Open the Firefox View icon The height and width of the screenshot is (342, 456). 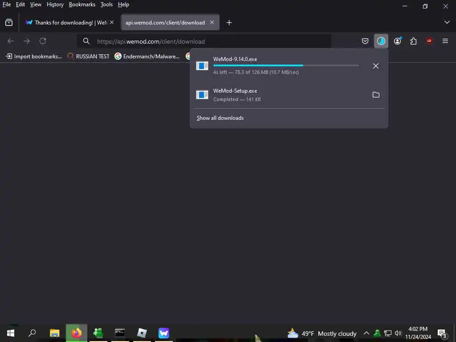pos(9,22)
